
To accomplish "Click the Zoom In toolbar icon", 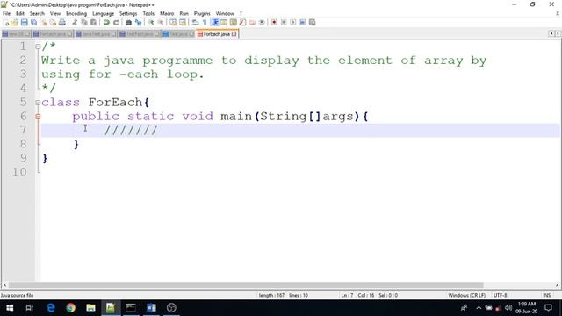I will [151, 23].
